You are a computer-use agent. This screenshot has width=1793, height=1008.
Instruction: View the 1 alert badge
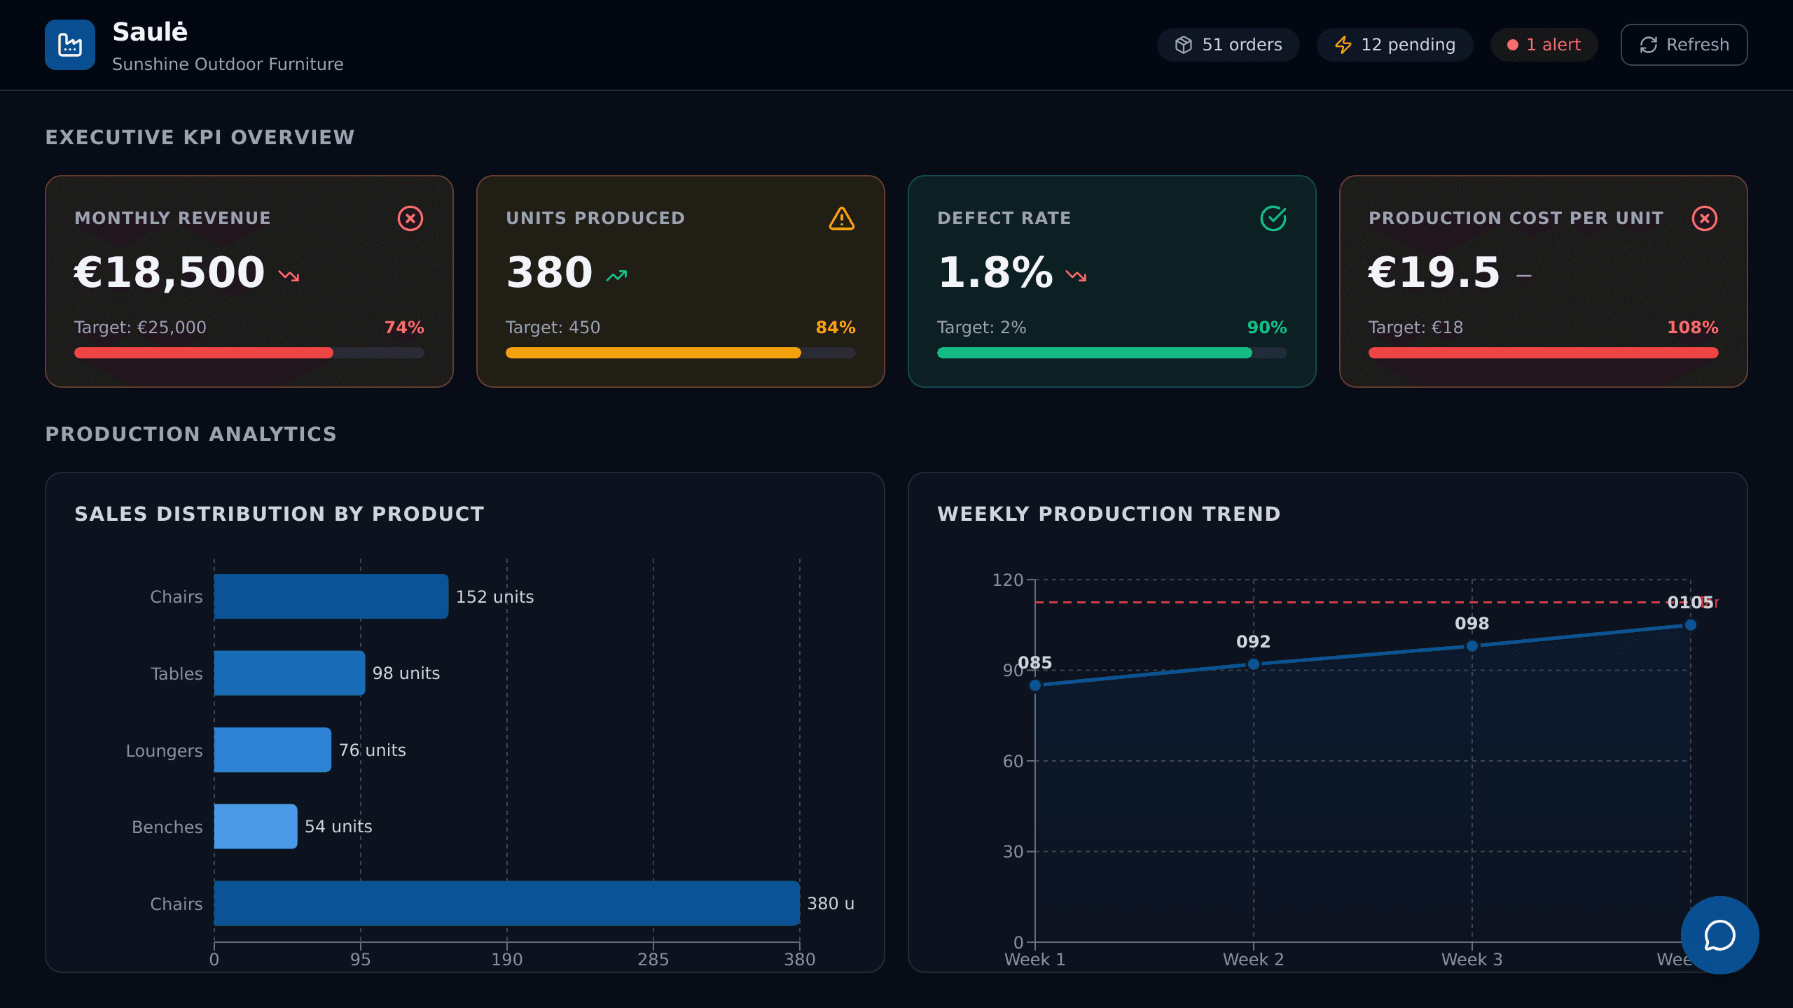pos(1544,45)
